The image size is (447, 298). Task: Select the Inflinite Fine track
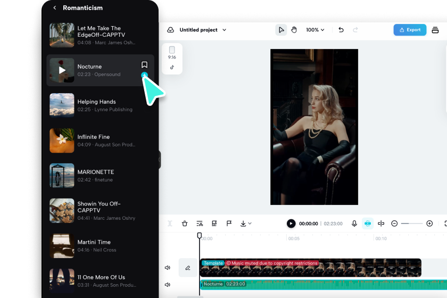(100, 140)
